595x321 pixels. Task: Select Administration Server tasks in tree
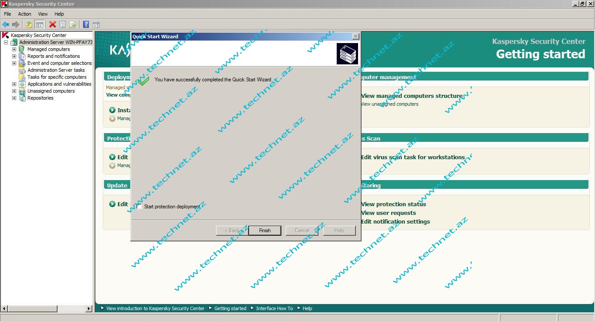tap(56, 70)
